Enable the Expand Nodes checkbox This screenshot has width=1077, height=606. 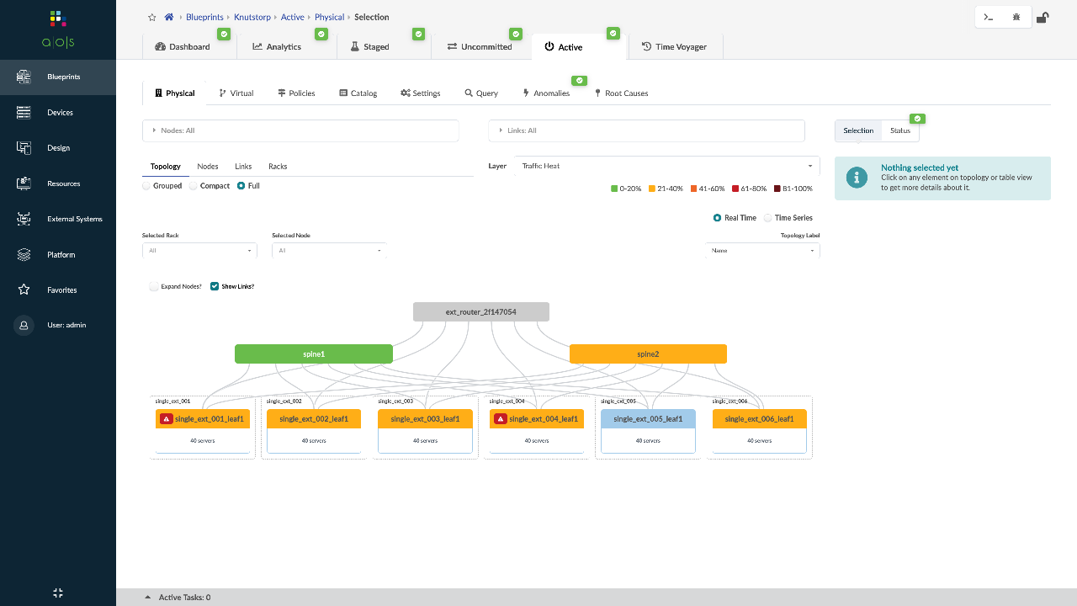(x=154, y=286)
